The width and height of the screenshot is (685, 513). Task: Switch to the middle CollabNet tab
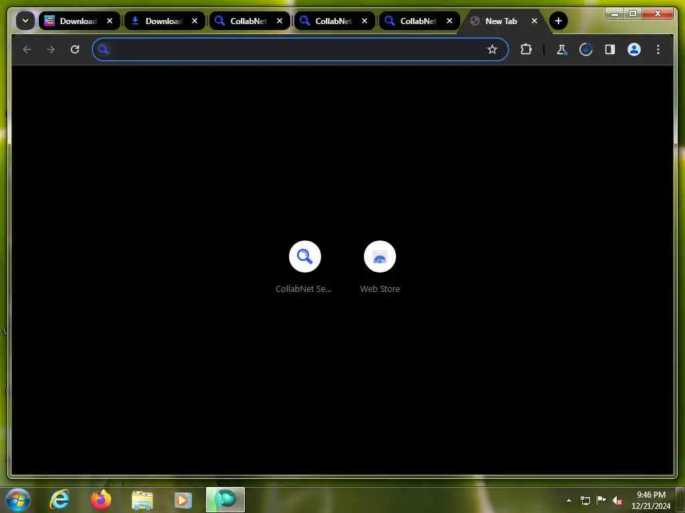coord(334,21)
